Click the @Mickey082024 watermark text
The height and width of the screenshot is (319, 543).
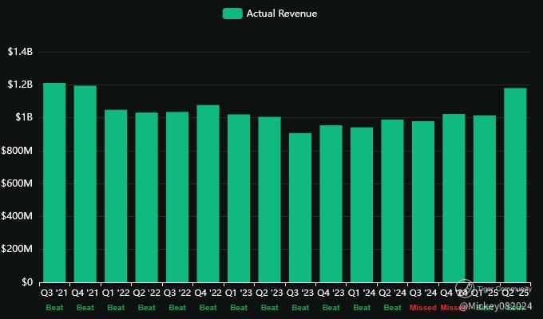[499, 305]
